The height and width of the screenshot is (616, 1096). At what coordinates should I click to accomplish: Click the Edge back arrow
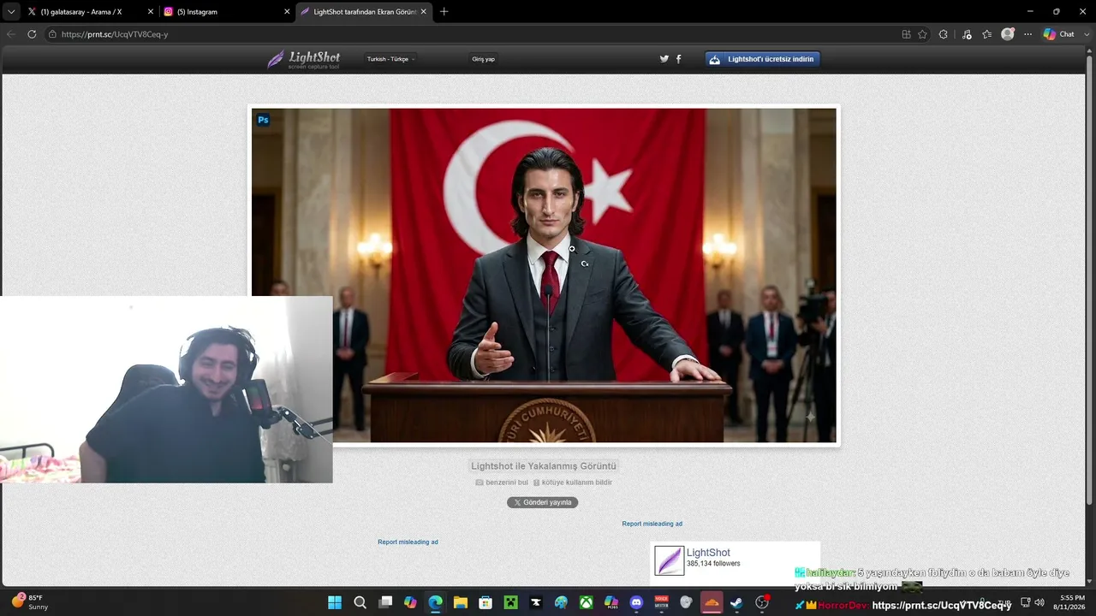(11, 34)
